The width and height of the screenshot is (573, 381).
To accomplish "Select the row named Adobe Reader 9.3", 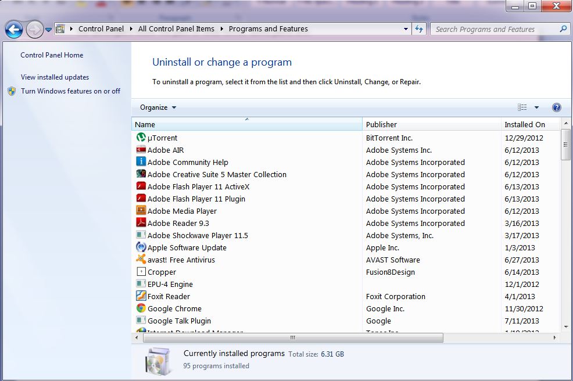I will (345, 223).
